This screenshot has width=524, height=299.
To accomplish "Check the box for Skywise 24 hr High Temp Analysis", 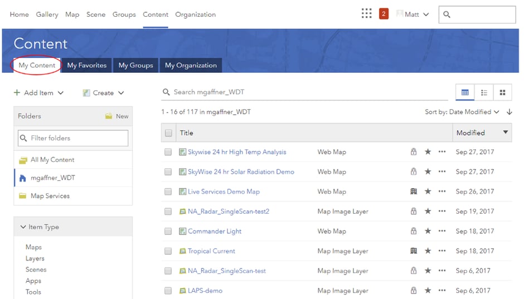I will coord(168,152).
